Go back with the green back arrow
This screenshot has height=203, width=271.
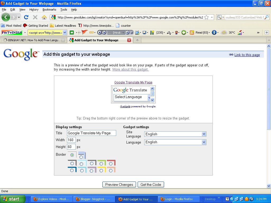click(x=6, y=17)
